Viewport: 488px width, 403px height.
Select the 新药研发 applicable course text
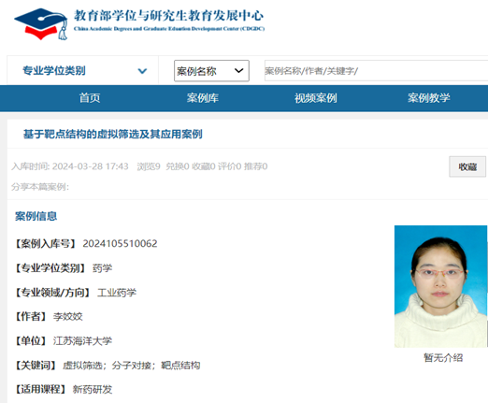click(x=93, y=389)
